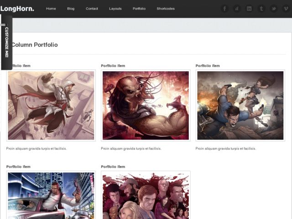The height and width of the screenshot is (219, 292).
Task: Click the caption under the assassin image
Action: (x=36, y=148)
